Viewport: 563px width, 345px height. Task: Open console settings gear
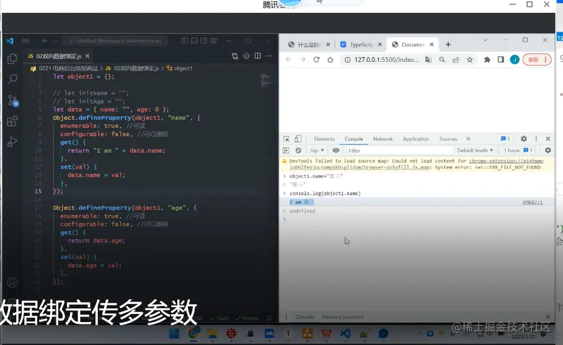coord(548,151)
